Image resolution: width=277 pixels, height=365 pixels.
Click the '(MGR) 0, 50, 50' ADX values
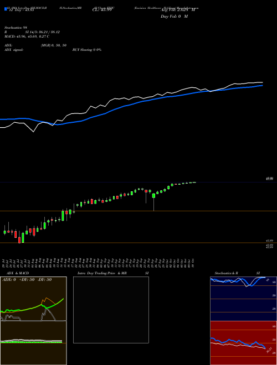(53, 45)
